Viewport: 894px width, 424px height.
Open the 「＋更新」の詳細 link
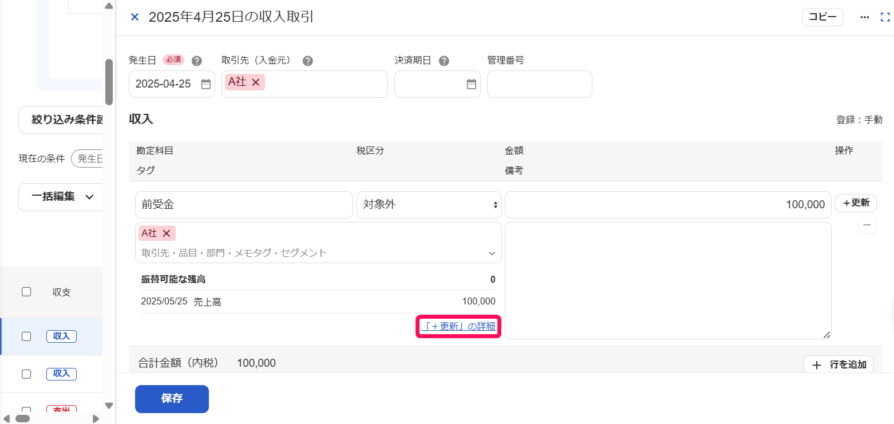pos(458,326)
